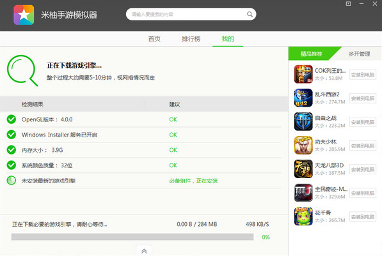Click the 正在下载游戏引擎... heading
The image size is (382, 256).
74,65
